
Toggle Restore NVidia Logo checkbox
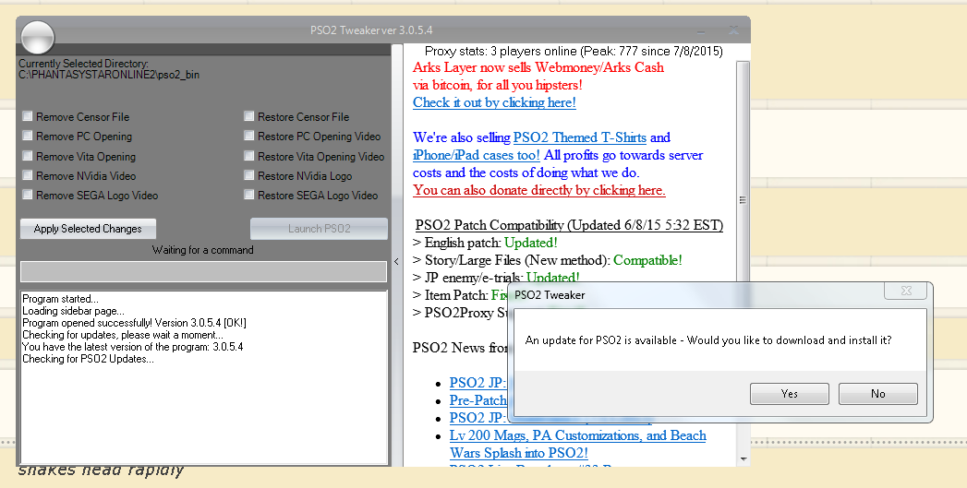(248, 175)
